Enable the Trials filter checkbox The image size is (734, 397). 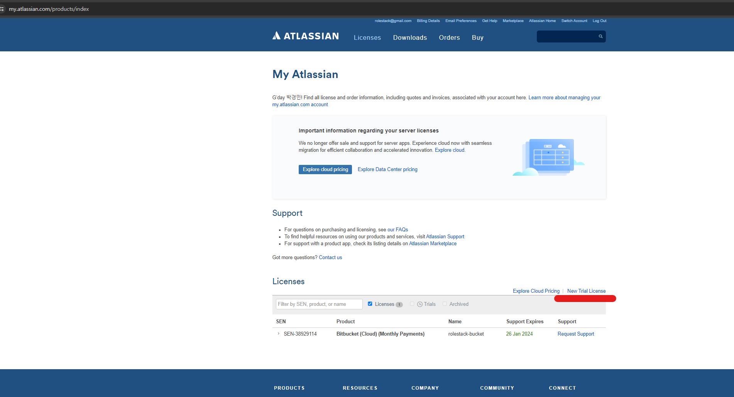412,304
